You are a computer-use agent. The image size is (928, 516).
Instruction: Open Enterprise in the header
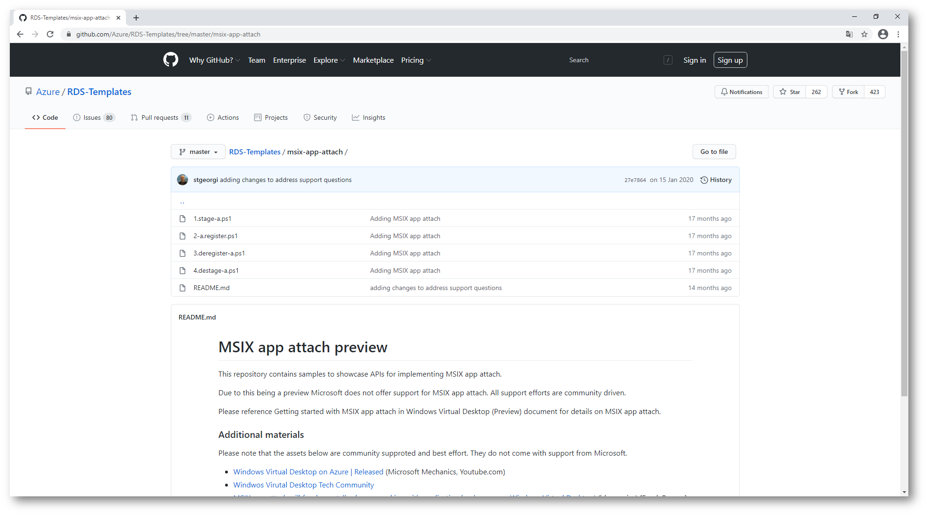[289, 60]
